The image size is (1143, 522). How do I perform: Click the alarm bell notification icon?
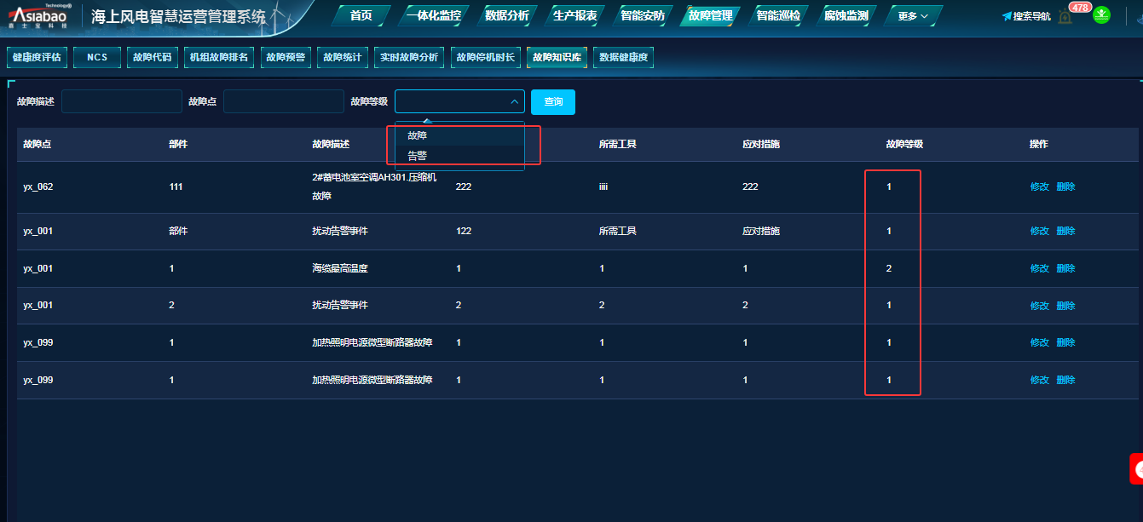[1065, 16]
